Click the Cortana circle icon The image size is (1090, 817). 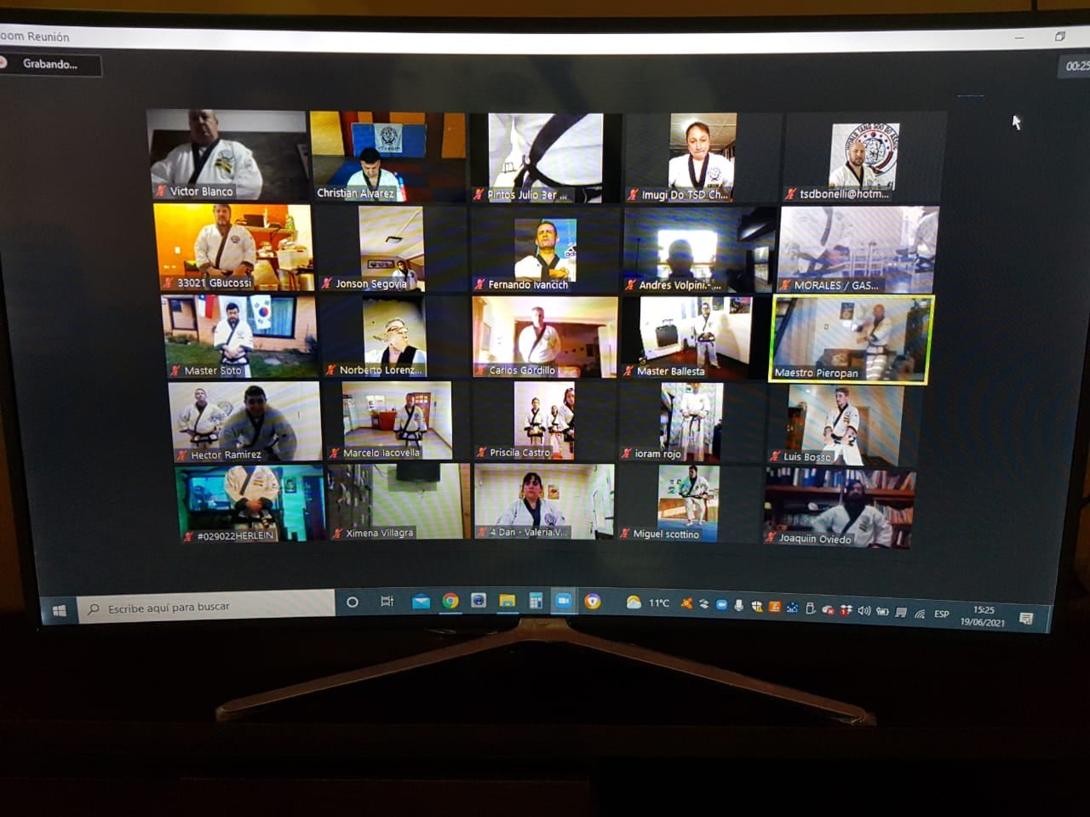[x=352, y=603]
